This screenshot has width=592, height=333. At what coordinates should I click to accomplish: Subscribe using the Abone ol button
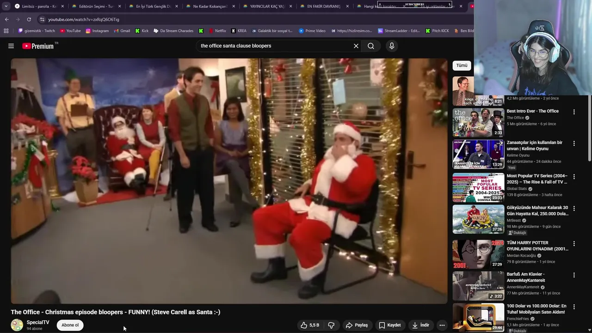[70, 325]
